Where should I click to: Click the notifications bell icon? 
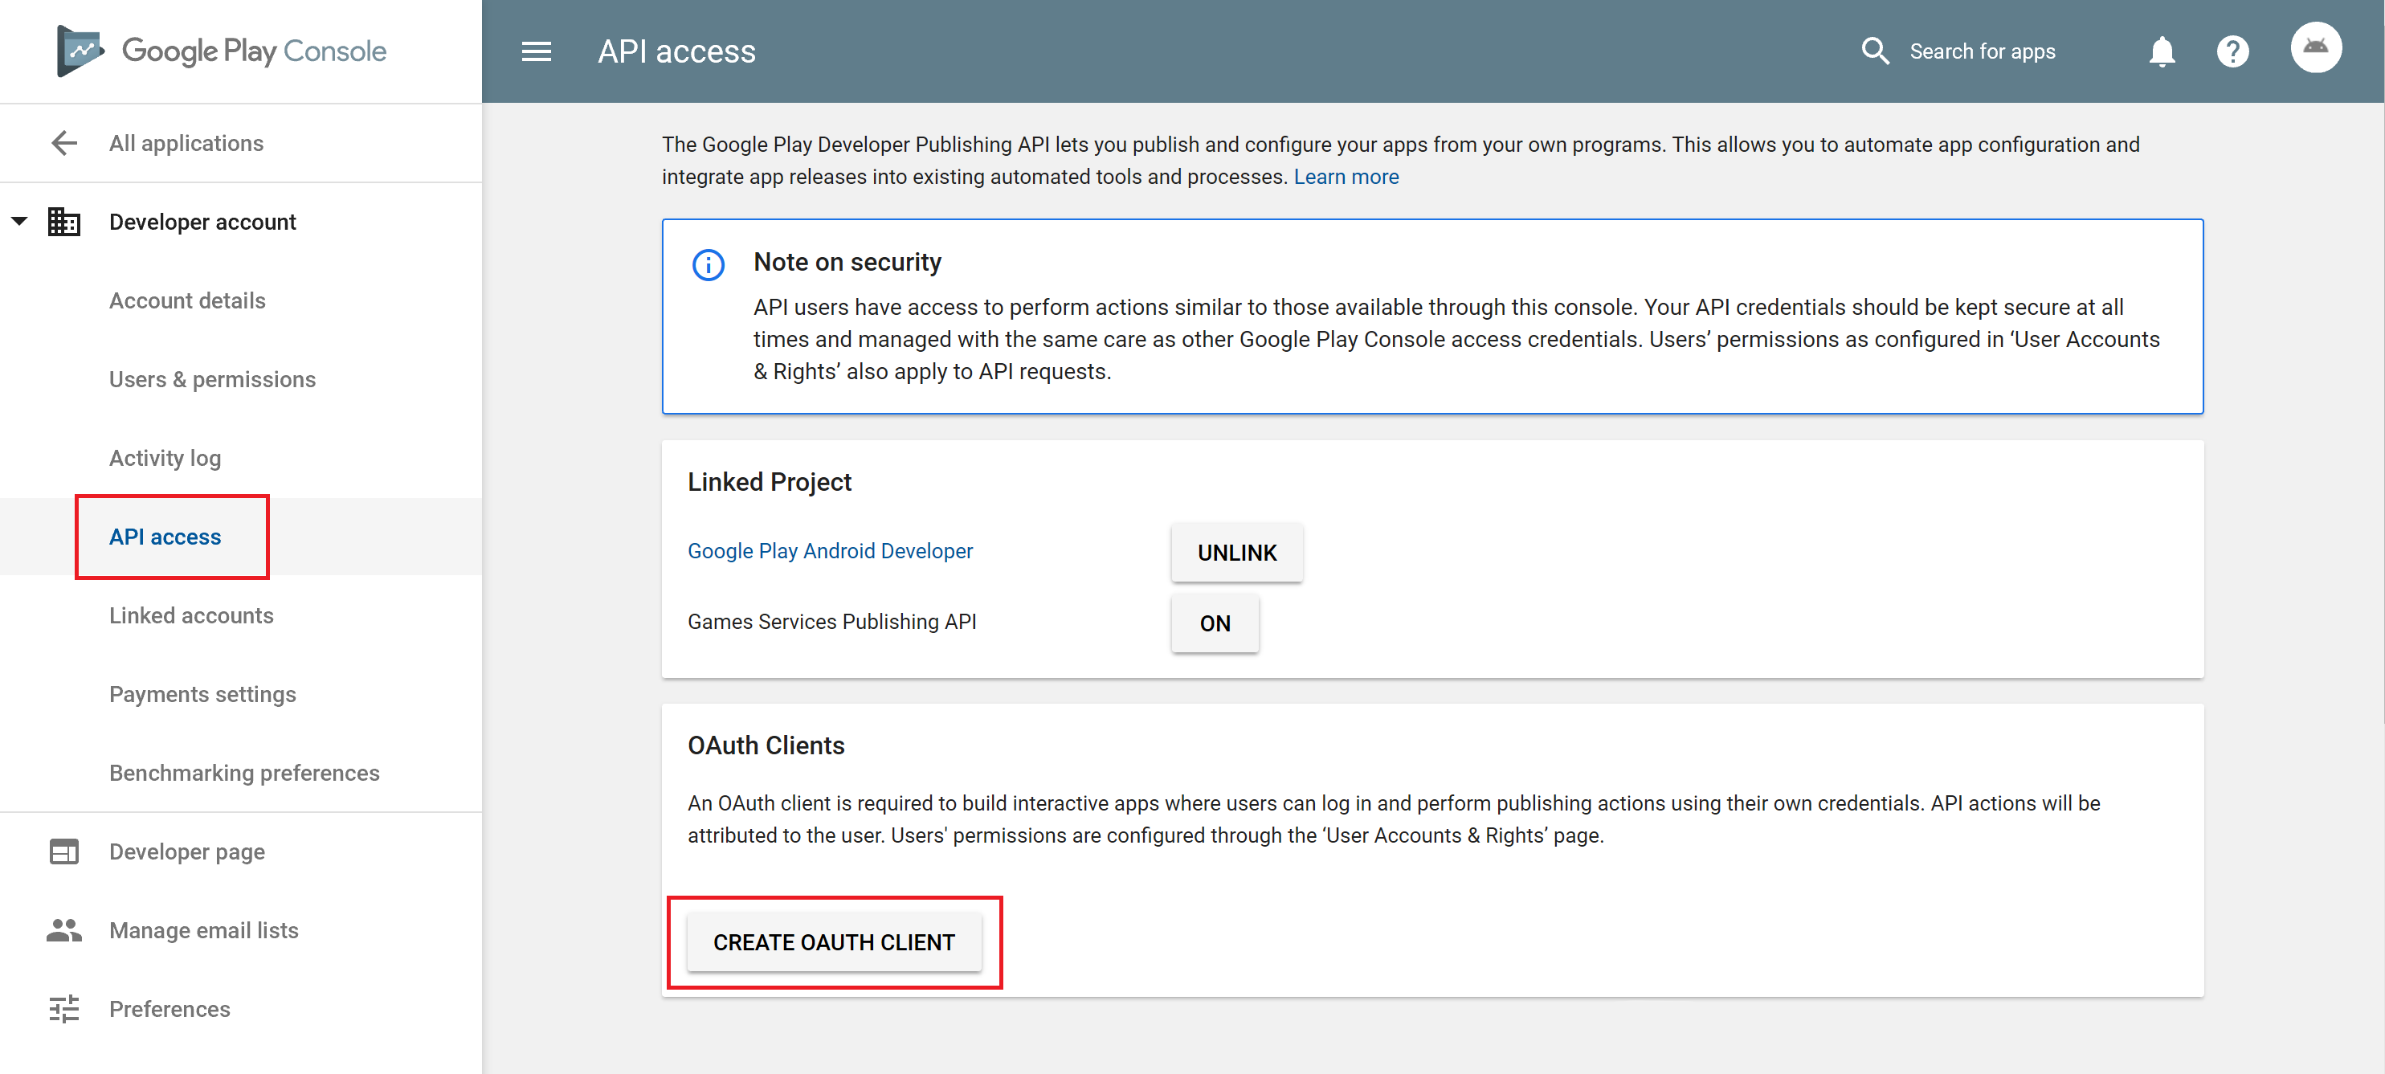click(x=2162, y=50)
